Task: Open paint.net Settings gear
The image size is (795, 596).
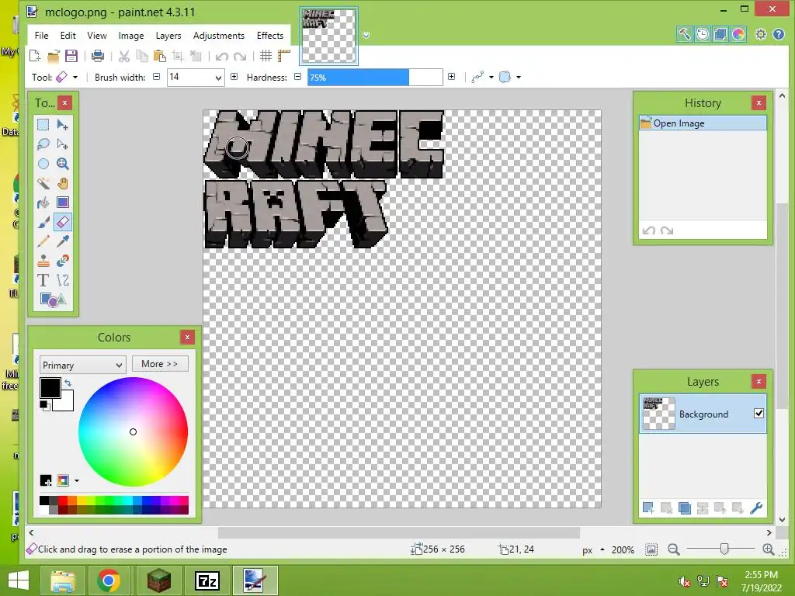Action: coord(761,34)
